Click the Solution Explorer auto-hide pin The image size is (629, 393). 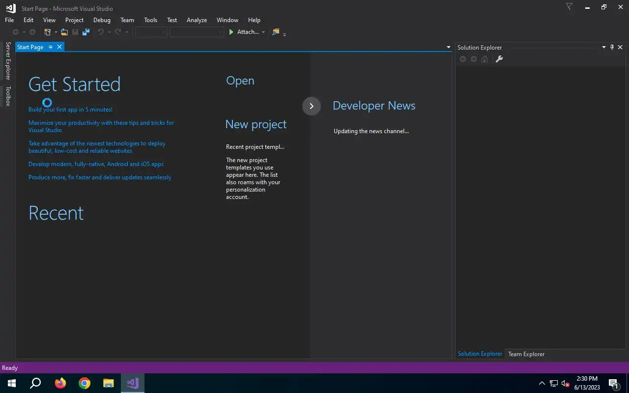tap(612, 47)
